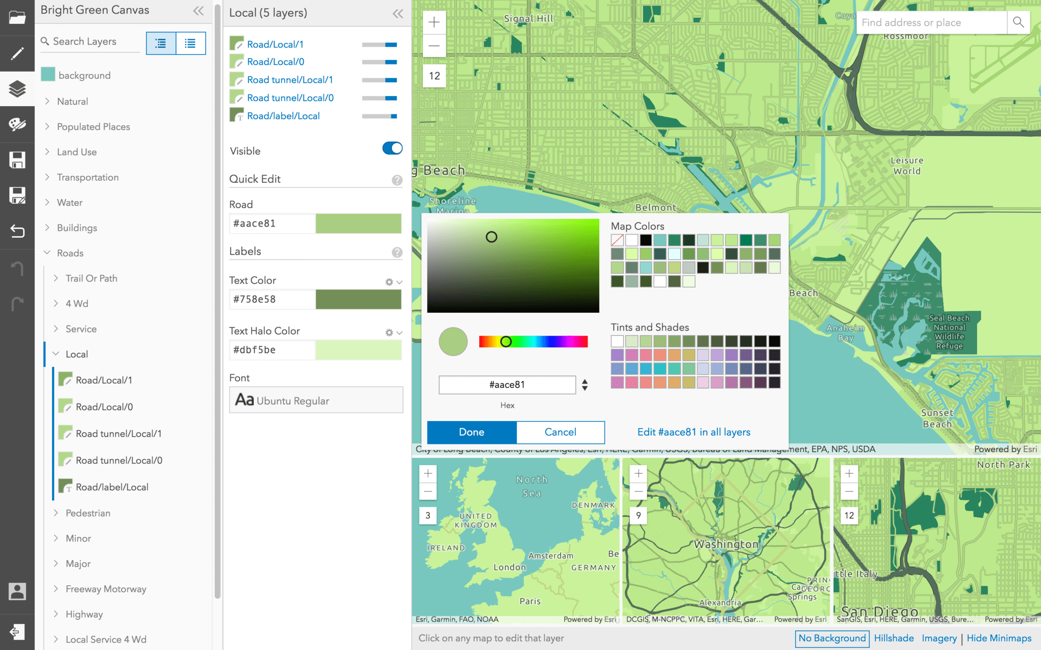Image resolution: width=1041 pixels, height=650 pixels.
Task: Click the Done button
Action: pos(471,432)
